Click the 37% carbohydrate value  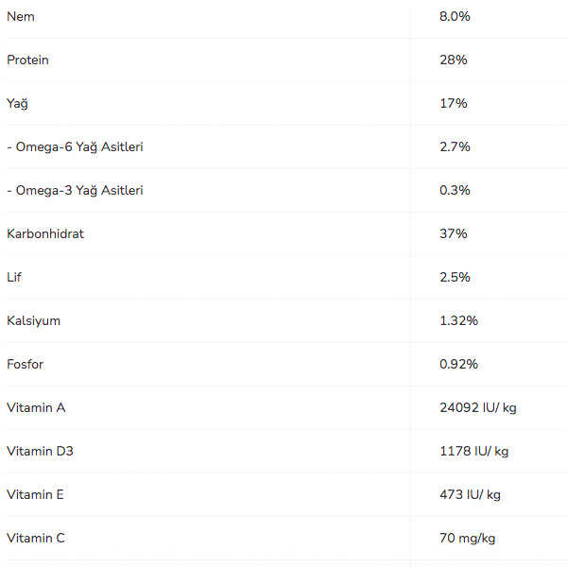pos(454,234)
